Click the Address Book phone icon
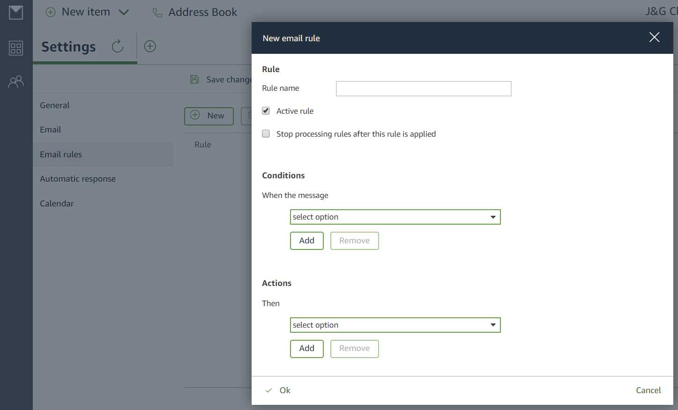Screen dimensions: 678x410 pyautogui.click(x=157, y=13)
